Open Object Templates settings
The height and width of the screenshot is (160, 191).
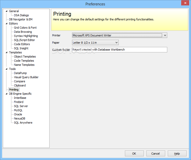(x=25, y=57)
